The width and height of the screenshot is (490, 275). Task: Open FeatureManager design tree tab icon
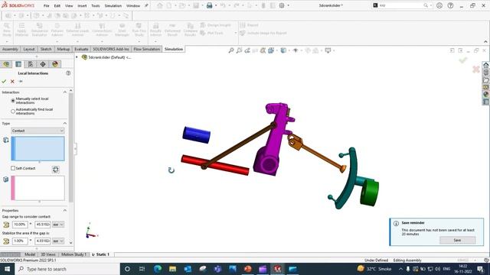pyautogui.click(x=6, y=64)
